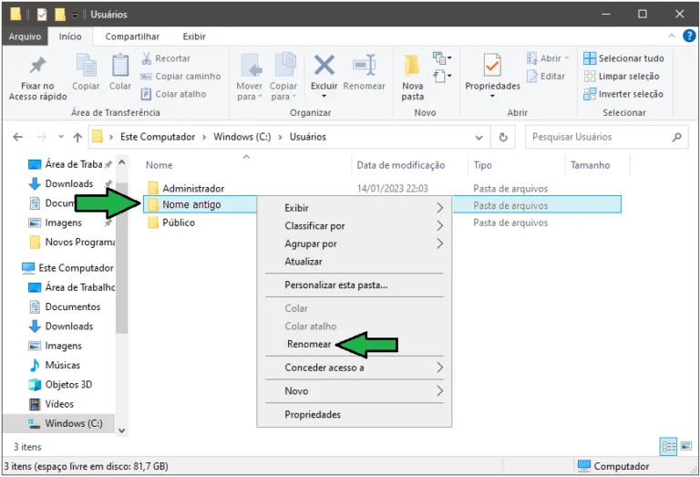Click Recortar scissors icon

(147, 58)
